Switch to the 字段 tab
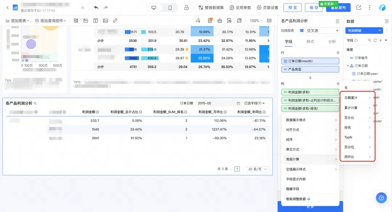 [289, 41]
